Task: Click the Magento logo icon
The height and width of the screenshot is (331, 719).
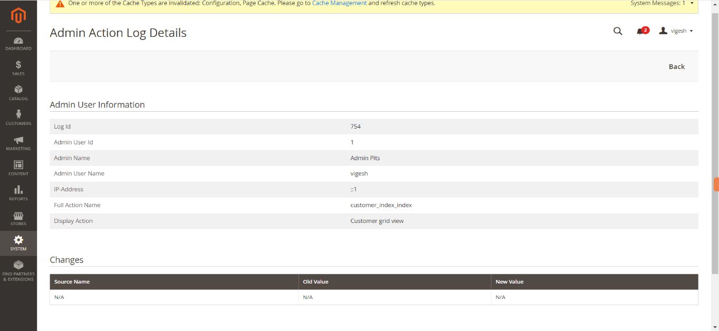Action: pos(18,16)
